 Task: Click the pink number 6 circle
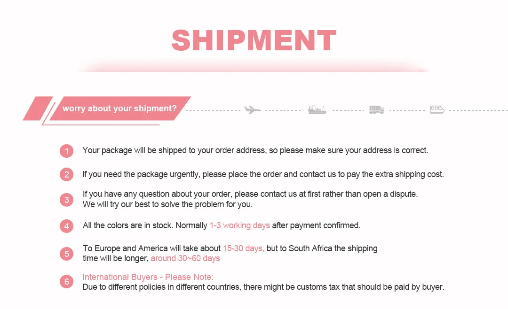click(x=66, y=281)
